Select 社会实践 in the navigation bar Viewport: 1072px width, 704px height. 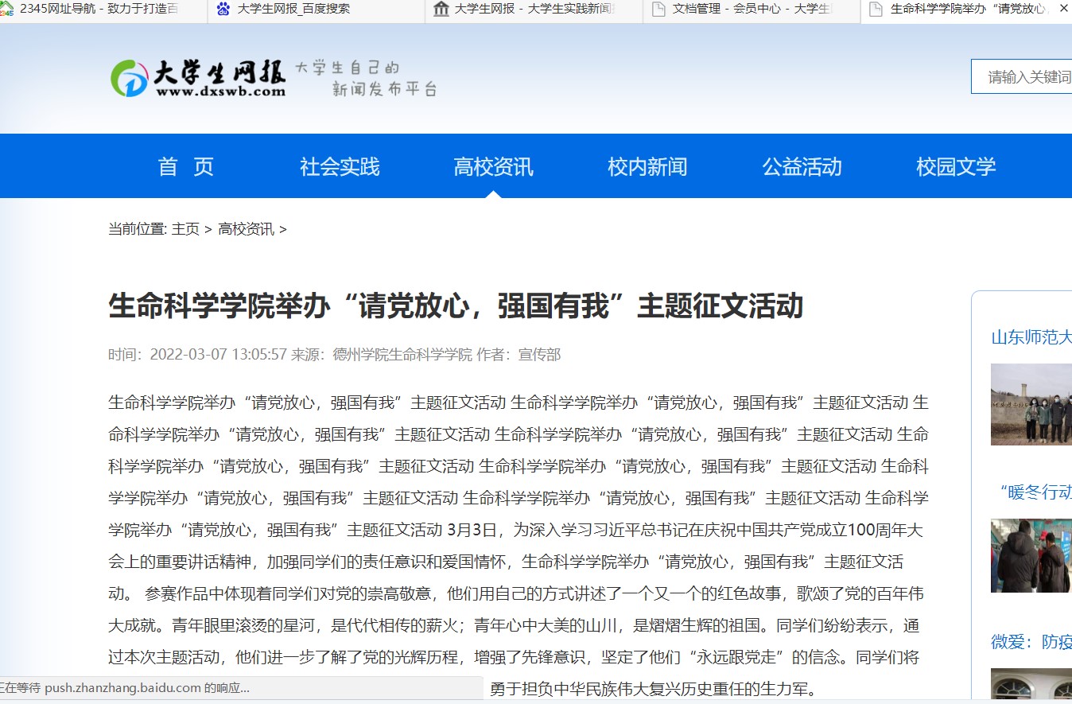coord(339,166)
